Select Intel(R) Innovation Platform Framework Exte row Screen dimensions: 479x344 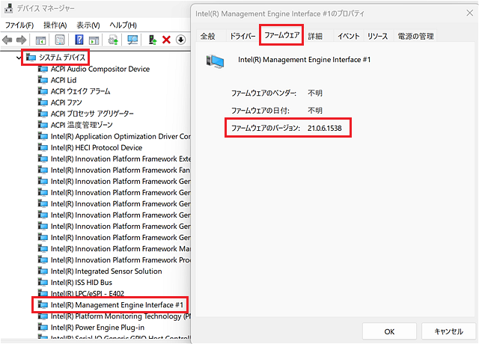pos(120,159)
